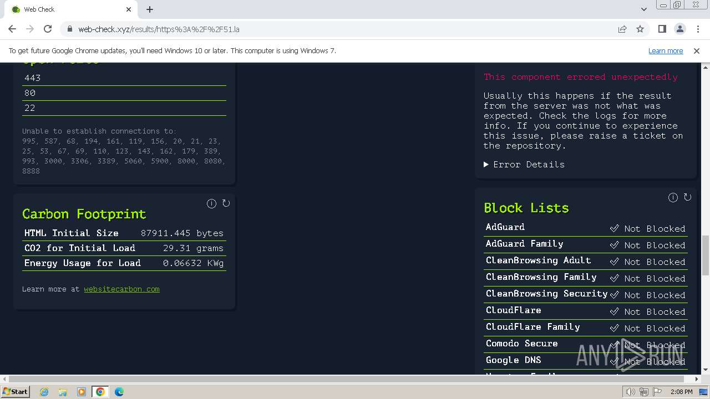The height and width of the screenshot is (399, 710).
Task: Launch Microsoft Edge from taskbar
Action: (x=119, y=392)
